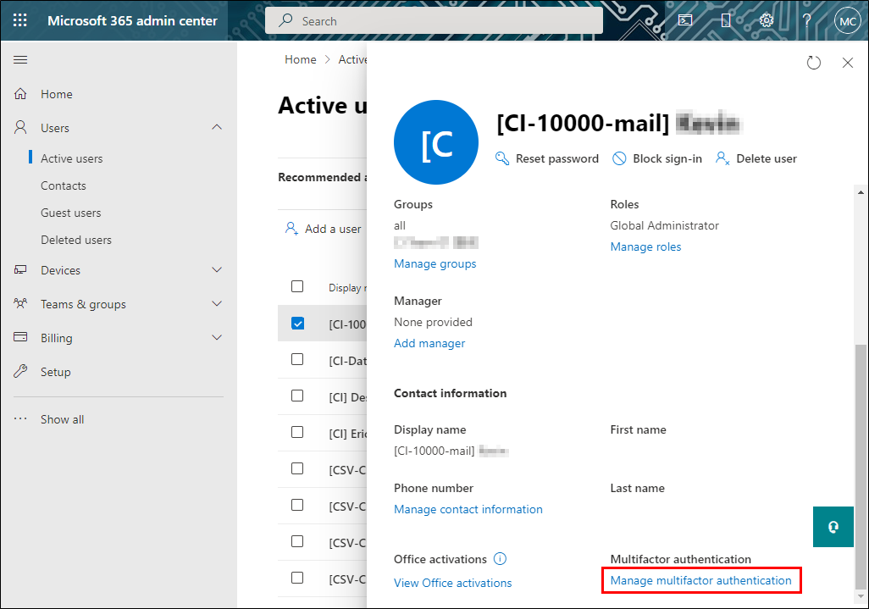Click Manage contact information link

[468, 509]
